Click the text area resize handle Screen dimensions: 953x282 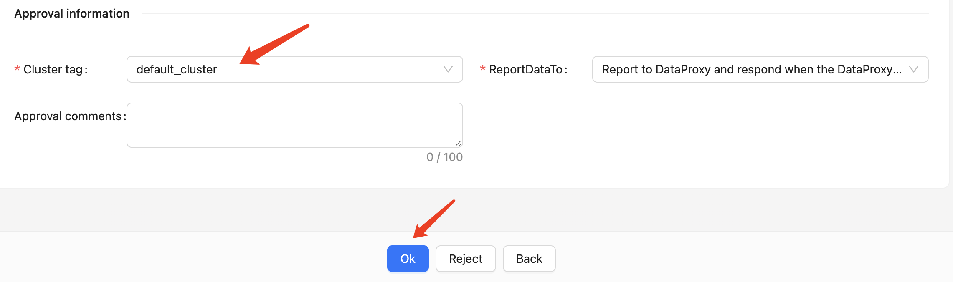[459, 143]
